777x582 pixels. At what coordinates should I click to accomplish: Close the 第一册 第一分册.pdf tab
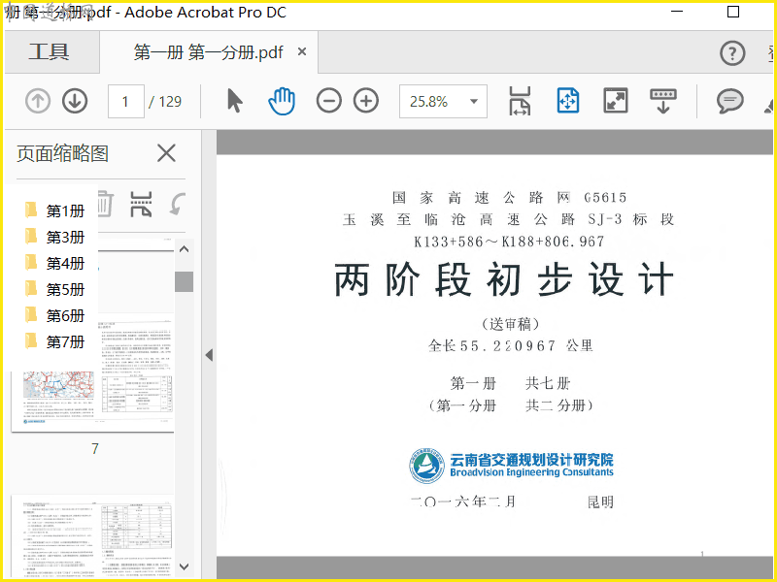[x=302, y=51]
